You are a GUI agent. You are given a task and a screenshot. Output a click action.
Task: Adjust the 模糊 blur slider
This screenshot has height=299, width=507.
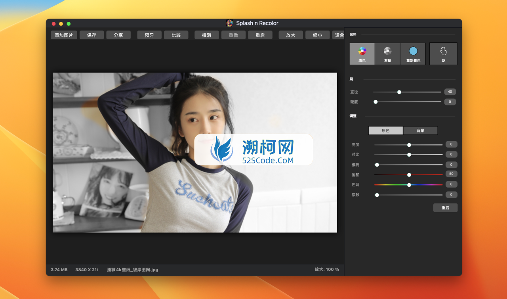(x=408, y=165)
